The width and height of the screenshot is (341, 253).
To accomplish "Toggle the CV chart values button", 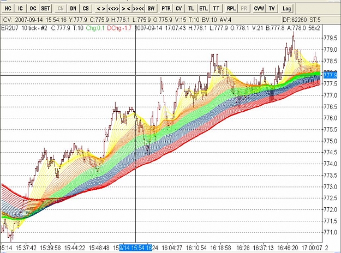I will coord(179,9).
